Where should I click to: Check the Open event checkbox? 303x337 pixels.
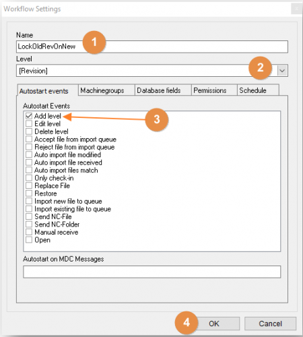coord(29,240)
